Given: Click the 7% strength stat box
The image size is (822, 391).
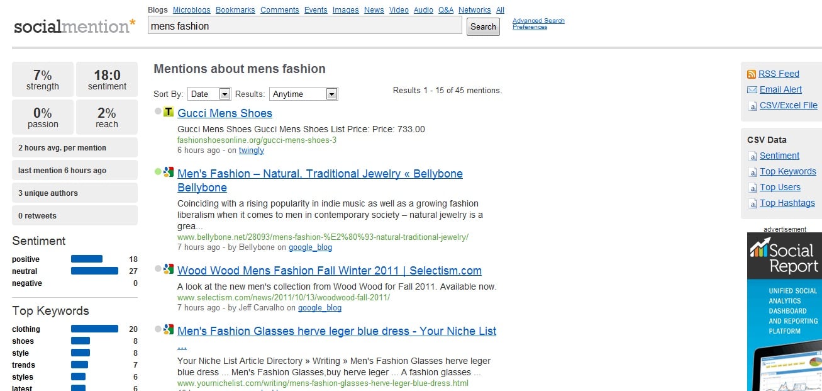Looking at the screenshot, I should pyautogui.click(x=43, y=79).
